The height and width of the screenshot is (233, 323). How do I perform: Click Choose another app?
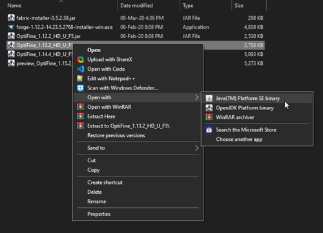(x=239, y=140)
